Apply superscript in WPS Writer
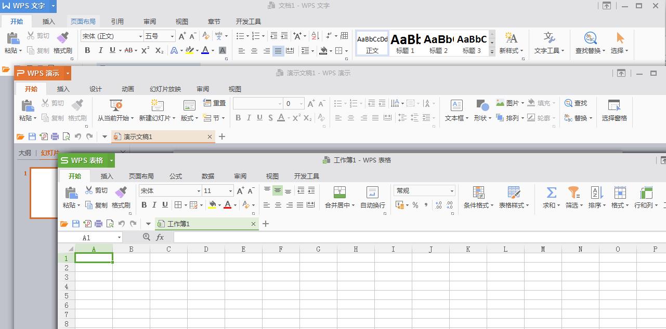This screenshot has width=666, height=329. 146,50
